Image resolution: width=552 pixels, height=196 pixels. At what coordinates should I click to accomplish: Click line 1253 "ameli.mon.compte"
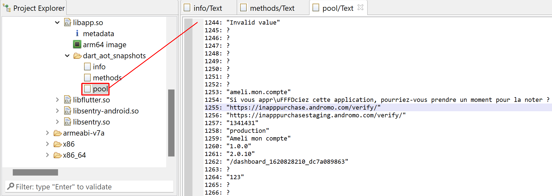point(259,92)
